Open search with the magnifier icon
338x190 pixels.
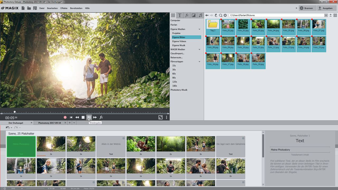(x=220, y=15)
